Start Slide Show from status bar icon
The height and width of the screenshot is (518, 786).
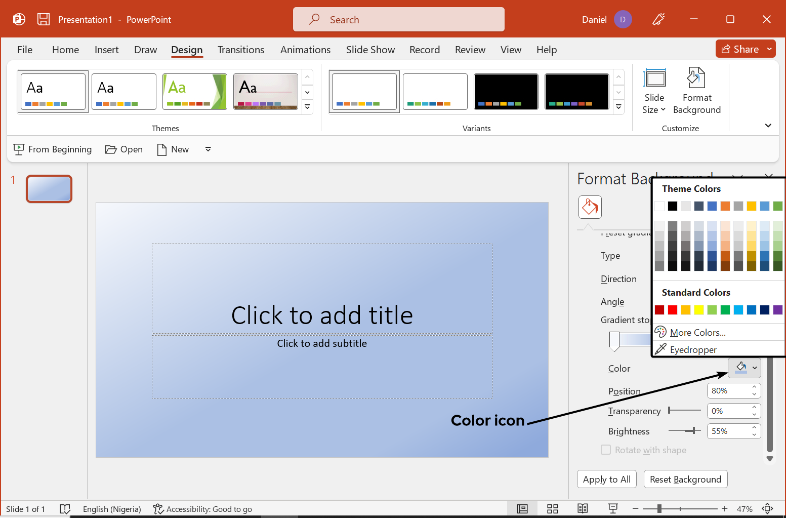click(x=613, y=509)
